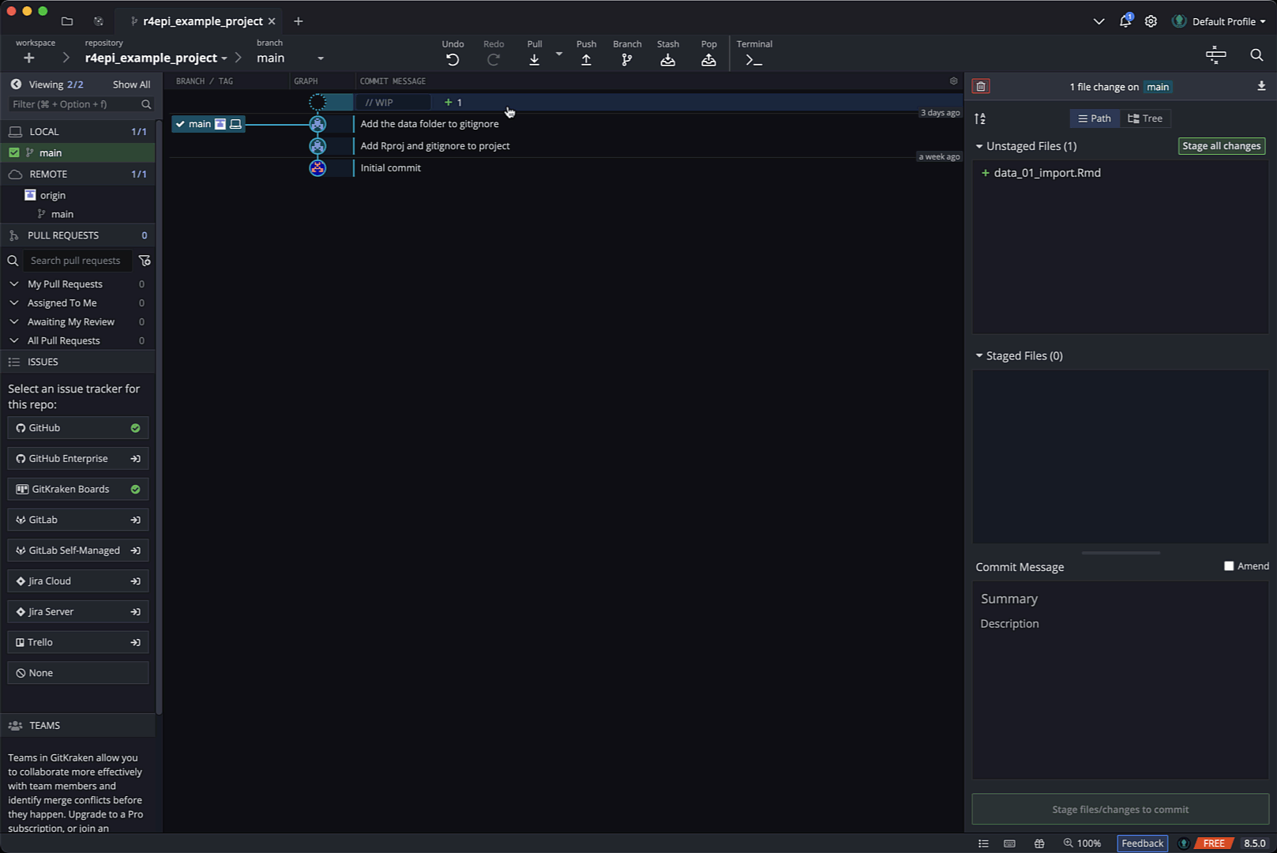This screenshot has width=1277, height=853.
Task: Open the repository name dropdown
Action: click(156, 58)
